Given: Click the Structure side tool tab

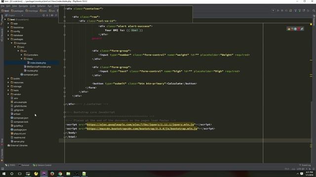Looking at the screenshot, I should coord(2,35).
